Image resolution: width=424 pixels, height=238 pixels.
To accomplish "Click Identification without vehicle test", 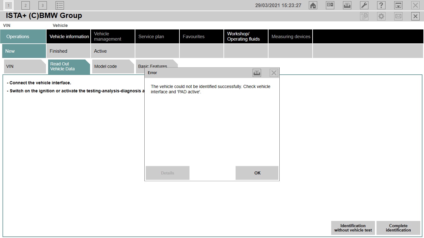I will [x=353, y=228].
